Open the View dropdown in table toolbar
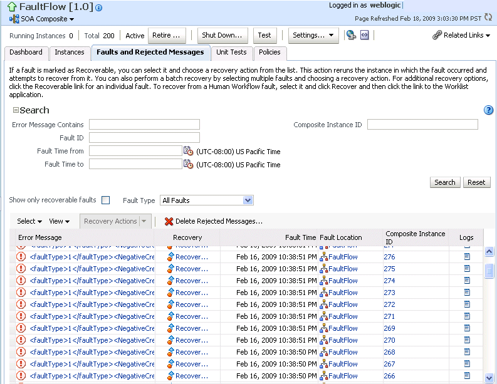 coord(60,221)
